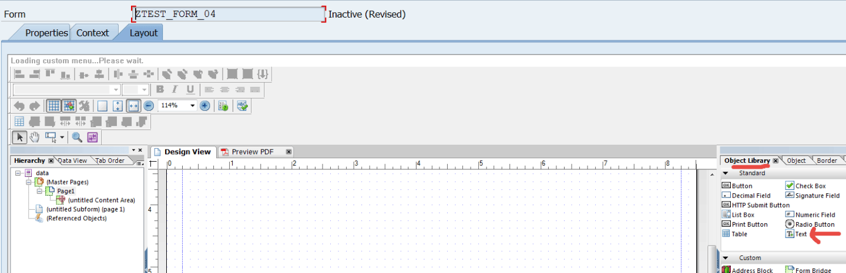Click the Align Top objects icon

50,74
